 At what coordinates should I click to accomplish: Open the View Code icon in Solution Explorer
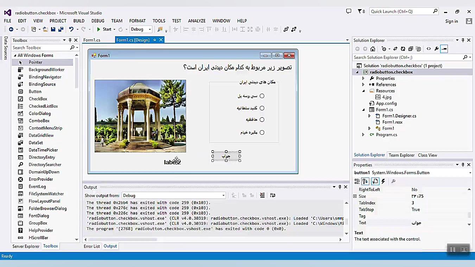tap(429, 49)
